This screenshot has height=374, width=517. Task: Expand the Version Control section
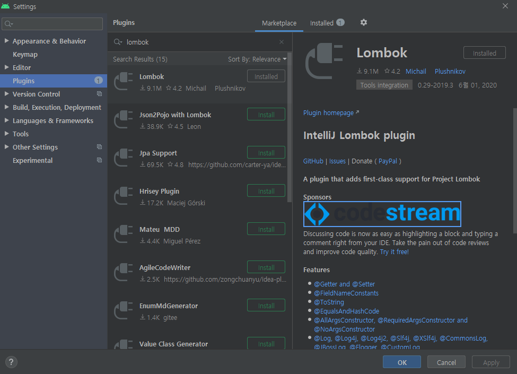click(6, 94)
